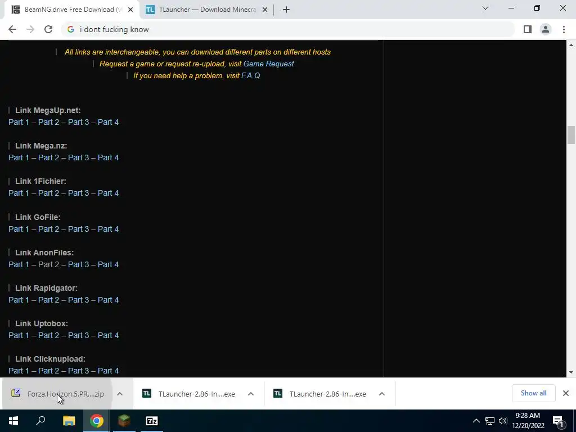Open 7-Zip from the taskbar
This screenshot has height=432, width=576.
[x=152, y=421]
